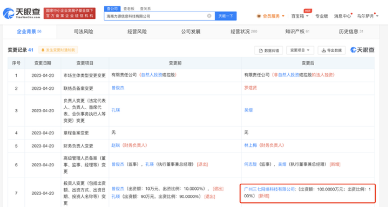The width and height of the screenshot is (388, 210).
Task: Clear the search box with the X icon
Action: 209,16
